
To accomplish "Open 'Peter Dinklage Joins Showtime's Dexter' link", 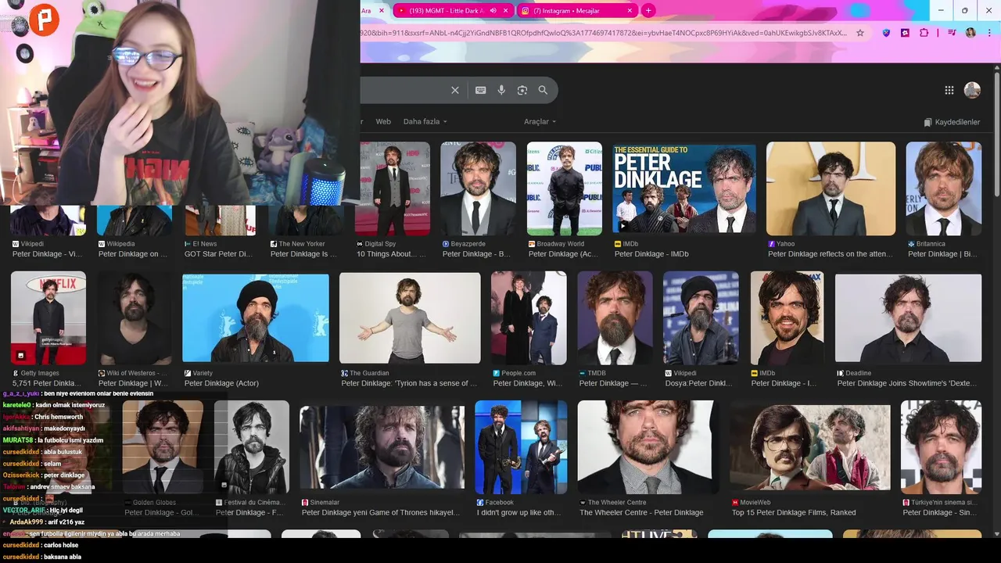I will (909, 383).
